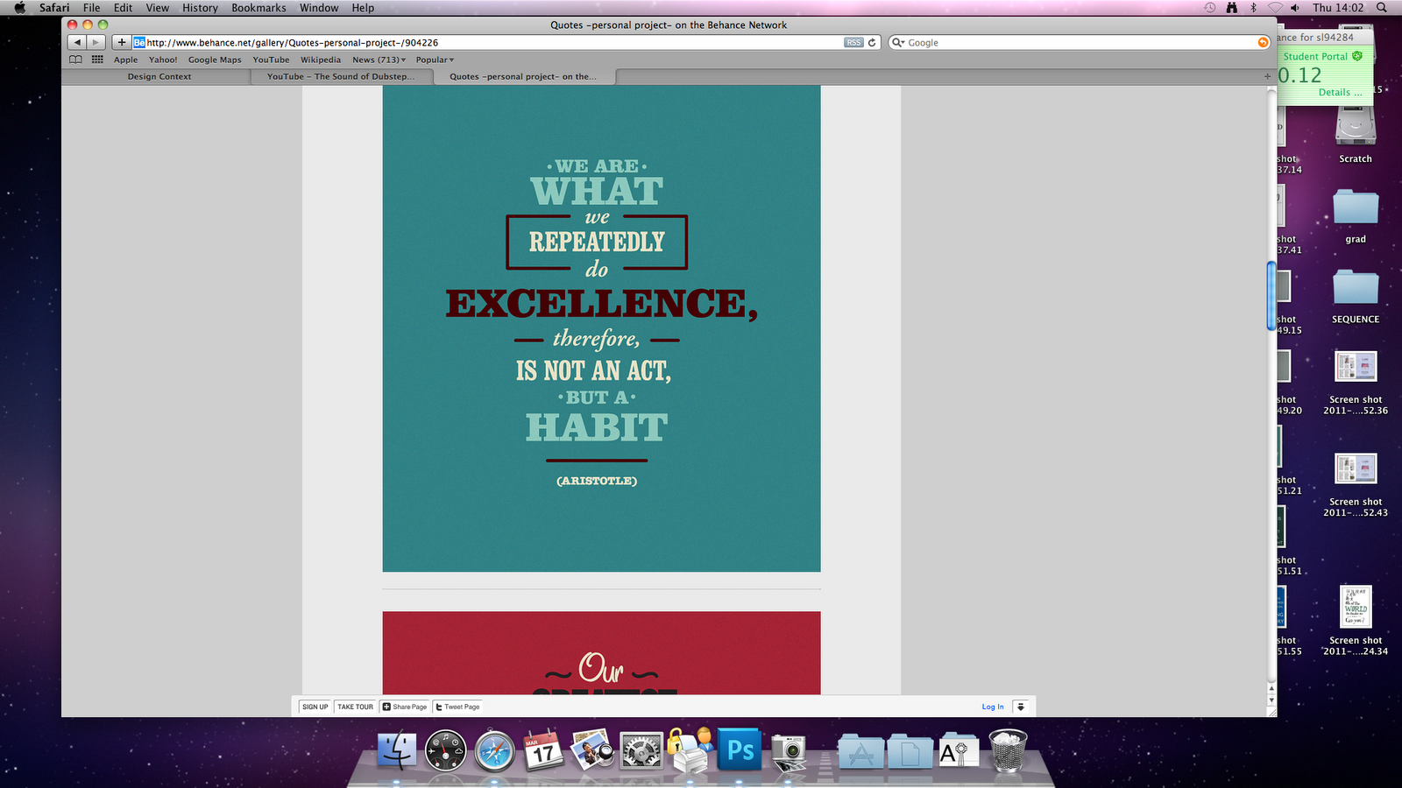The height and width of the screenshot is (788, 1402).
Task: Open Dashboard from the Dock
Action: (x=446, y=751)
